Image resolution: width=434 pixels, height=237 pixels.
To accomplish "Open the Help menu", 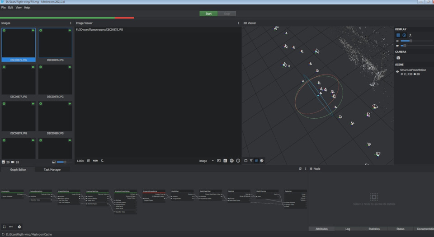I will click(27, 8).
